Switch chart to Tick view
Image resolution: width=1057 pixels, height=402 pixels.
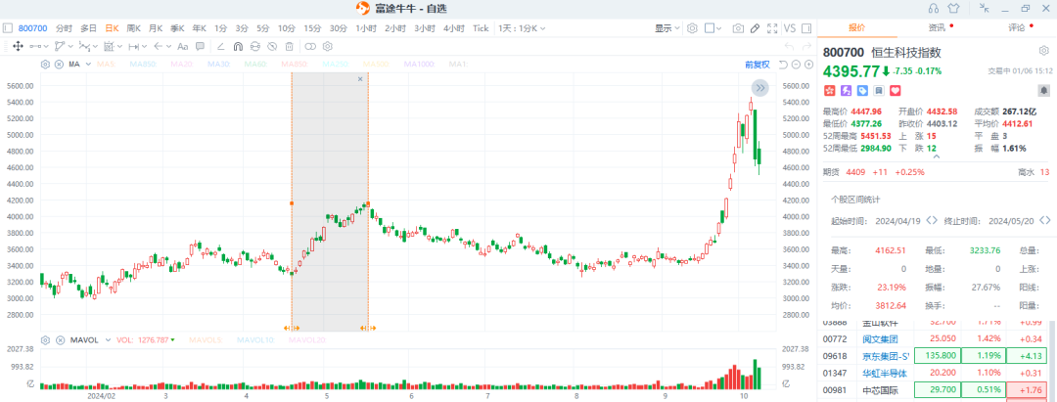pos(481,28)
